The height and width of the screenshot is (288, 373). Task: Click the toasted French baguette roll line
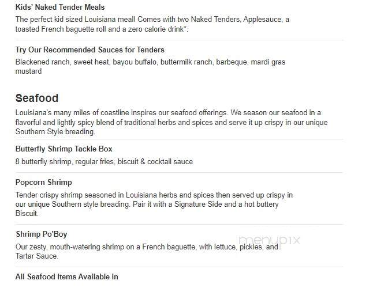pos(102,29)
